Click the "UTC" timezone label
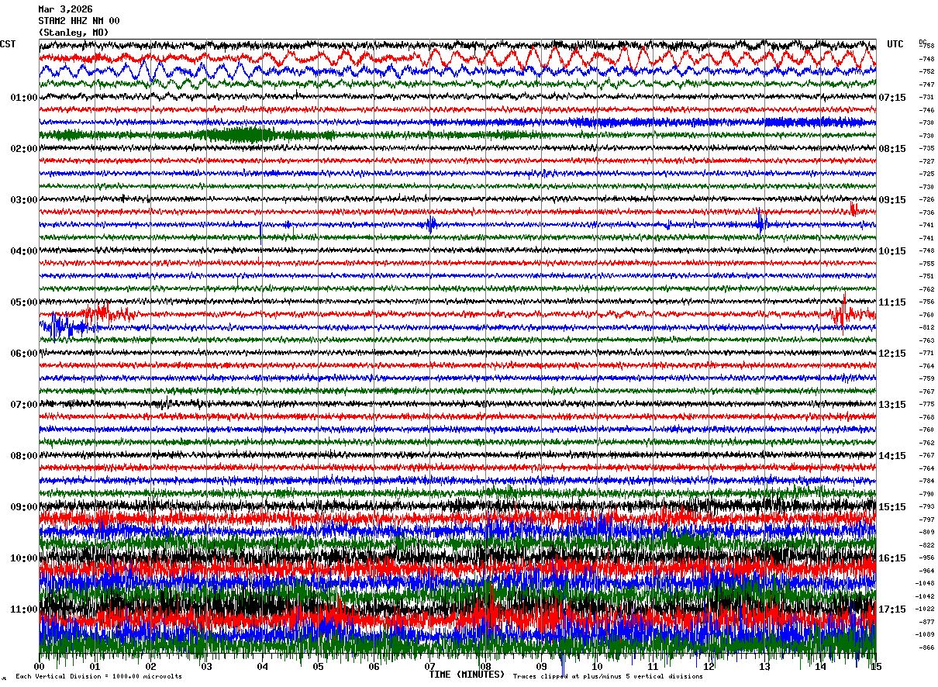The height and width of the screenshot is (687, 938). [895, 44]
